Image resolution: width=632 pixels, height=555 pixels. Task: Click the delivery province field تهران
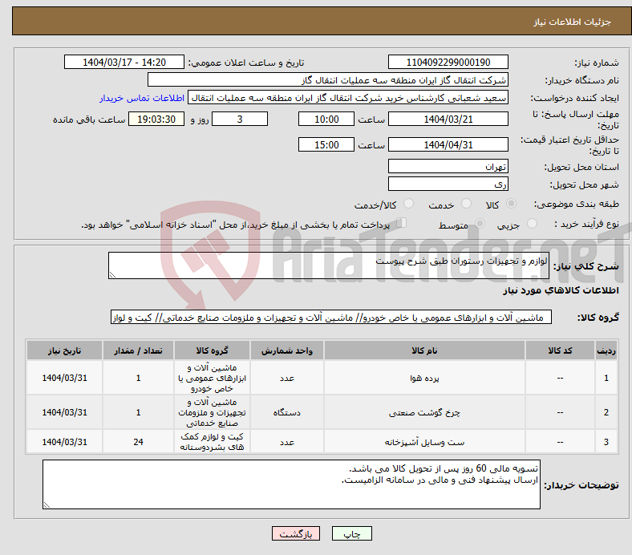448,166
